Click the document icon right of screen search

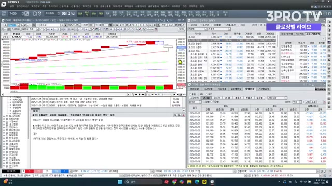[x=35, y=14]
